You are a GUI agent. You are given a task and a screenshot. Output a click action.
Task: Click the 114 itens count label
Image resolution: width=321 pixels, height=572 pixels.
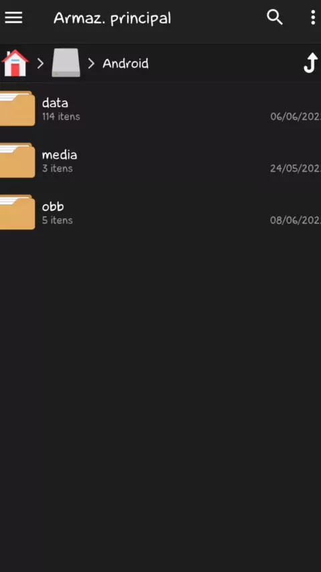coord(61,117)
